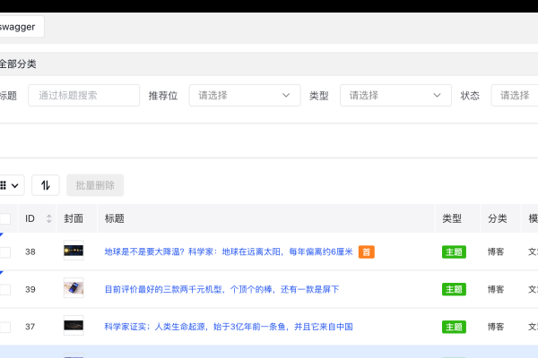Click the 博客 category cell in row 39
538x358 pixels.
(496, 289)
